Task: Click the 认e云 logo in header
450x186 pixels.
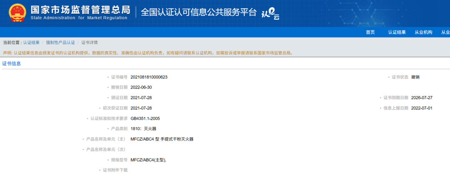Action: 270,14
